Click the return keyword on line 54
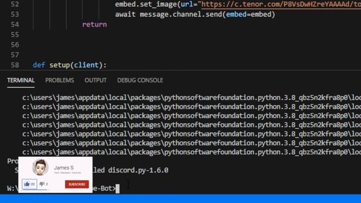Screen dimensions: 361x203 click(x=95, y=24)
